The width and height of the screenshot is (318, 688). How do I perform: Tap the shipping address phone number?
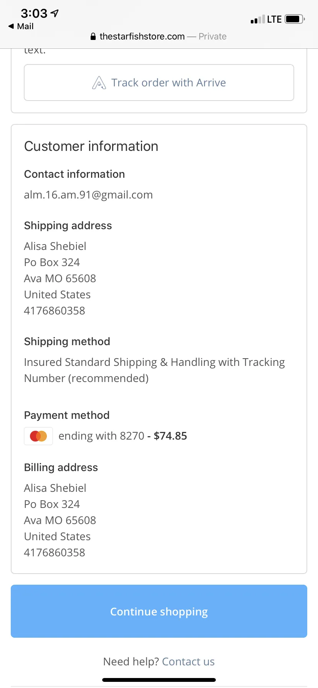[55, 311]
